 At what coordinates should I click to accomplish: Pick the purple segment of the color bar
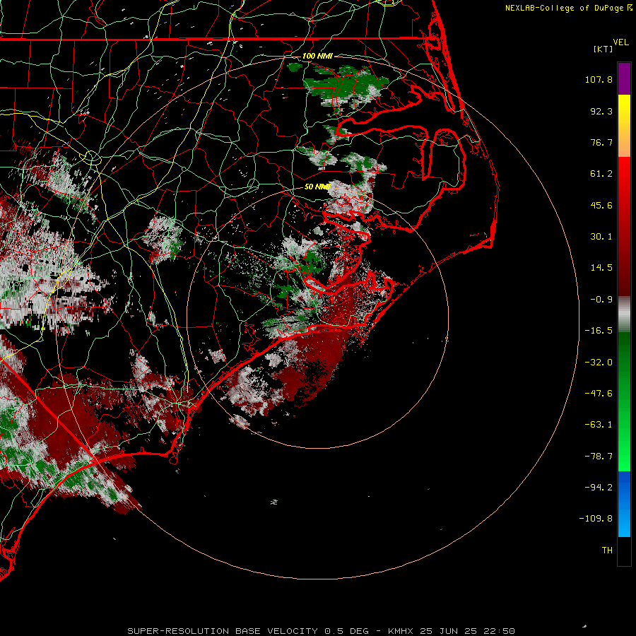tap(624, 78)
